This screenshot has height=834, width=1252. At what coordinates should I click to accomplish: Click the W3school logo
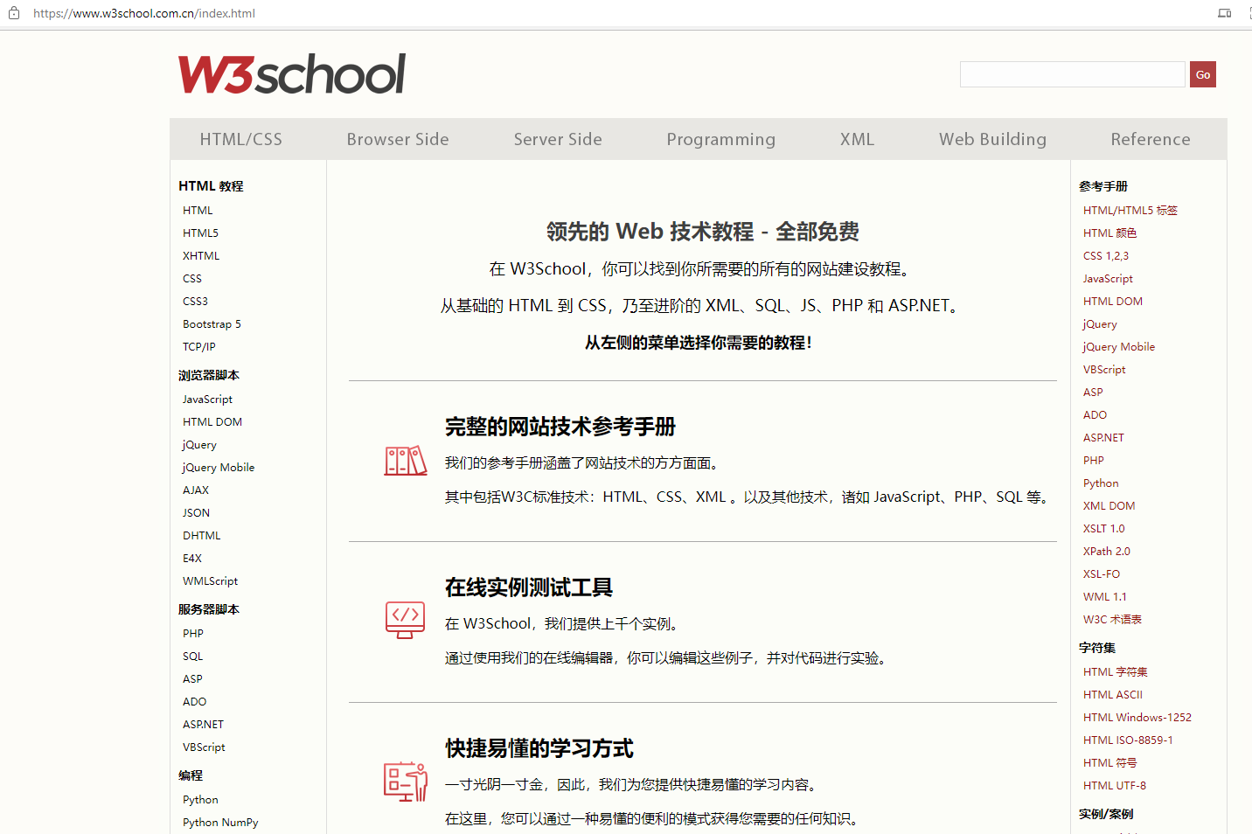point(292,73)
